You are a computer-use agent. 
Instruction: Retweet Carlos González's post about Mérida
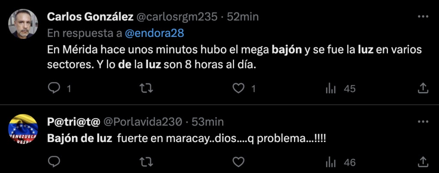[146, 89]
